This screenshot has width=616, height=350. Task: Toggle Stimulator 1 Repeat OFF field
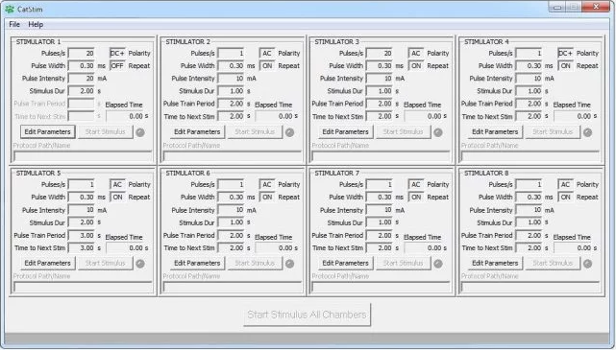click(117, 66)
